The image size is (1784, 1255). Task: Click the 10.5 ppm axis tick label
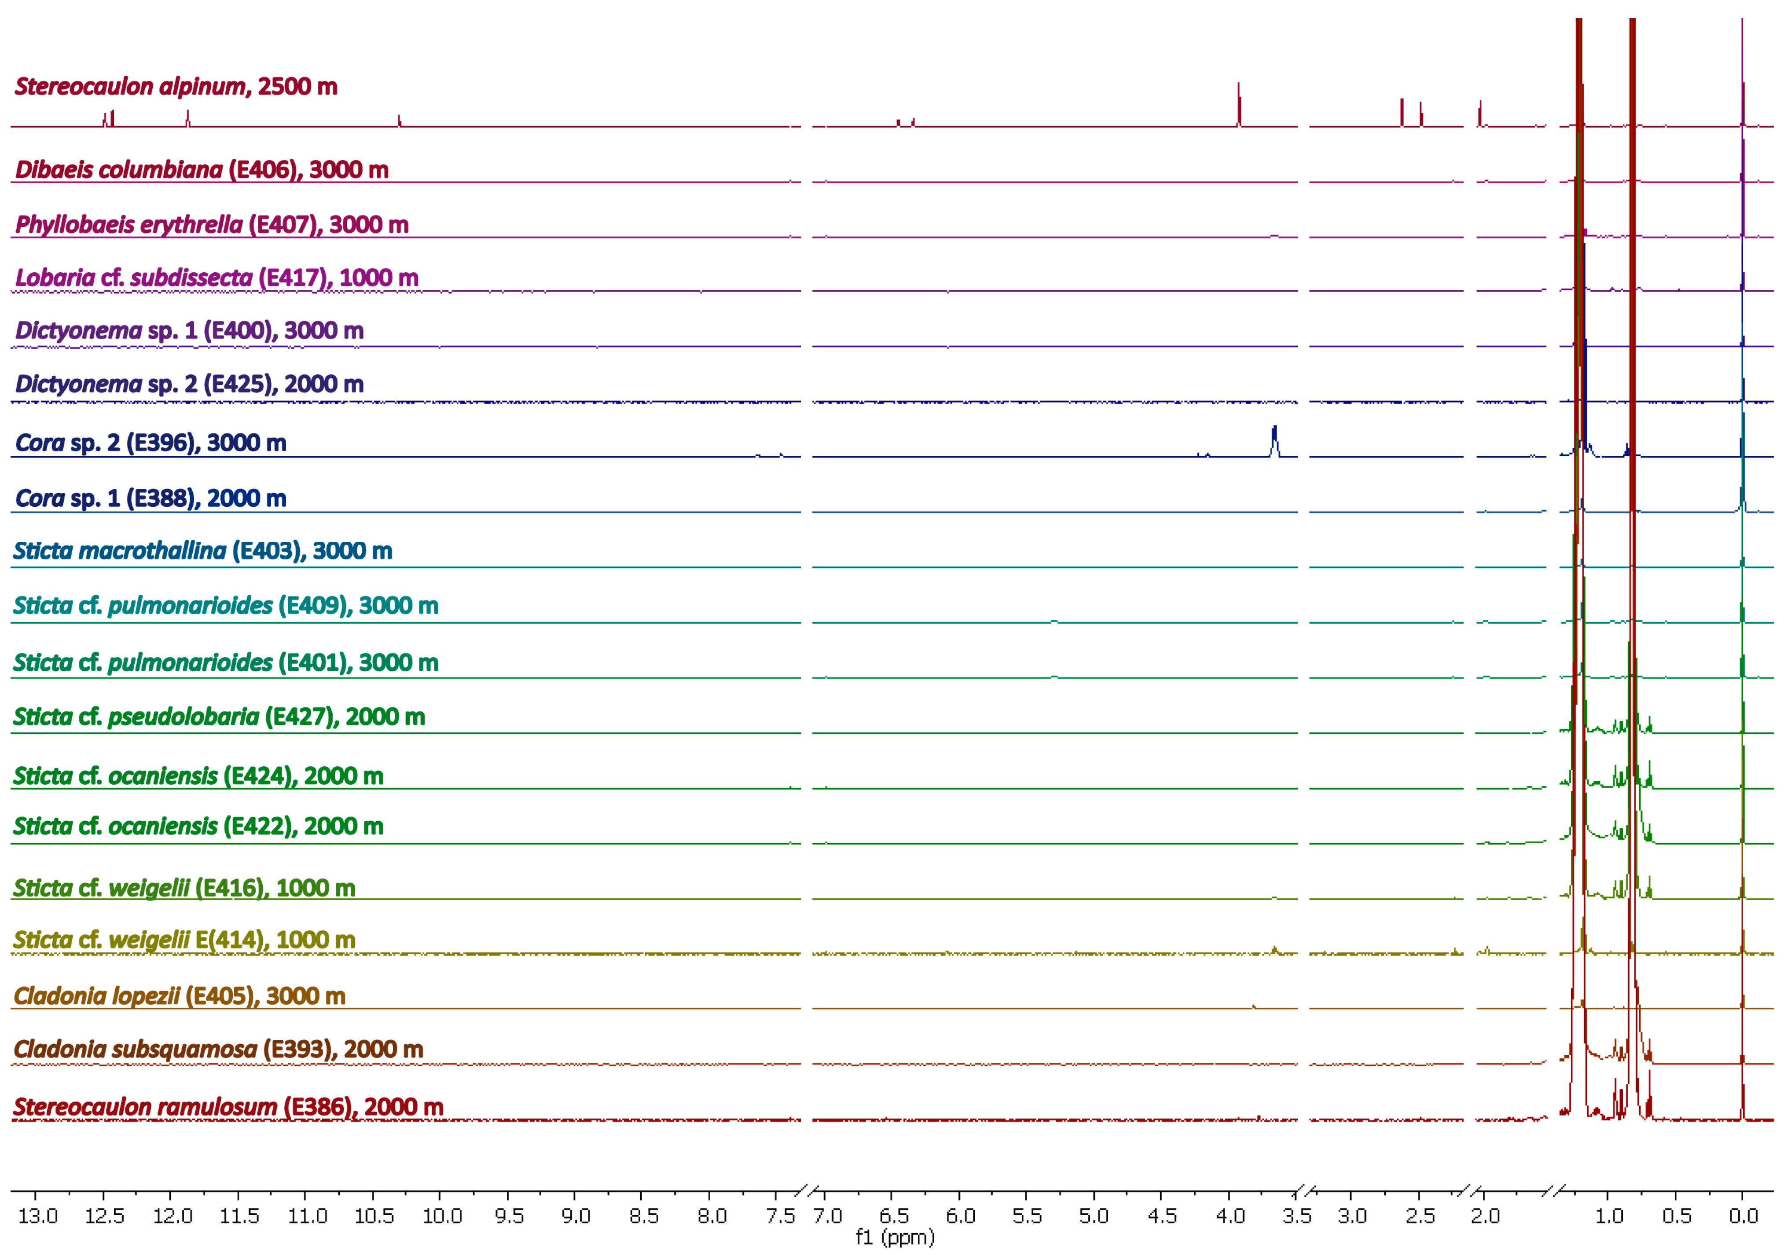[x=374, y=1216]
